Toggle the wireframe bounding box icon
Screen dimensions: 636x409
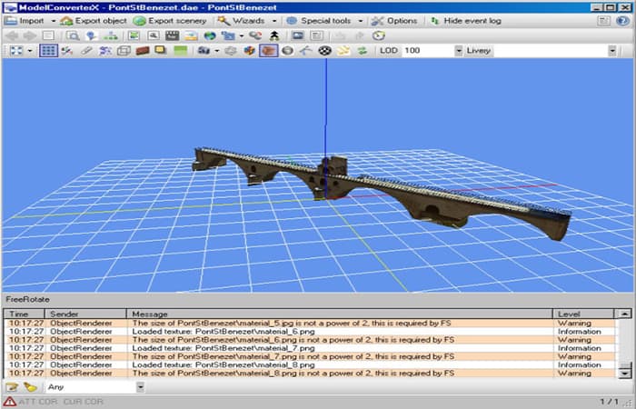(x=124, y=51)
